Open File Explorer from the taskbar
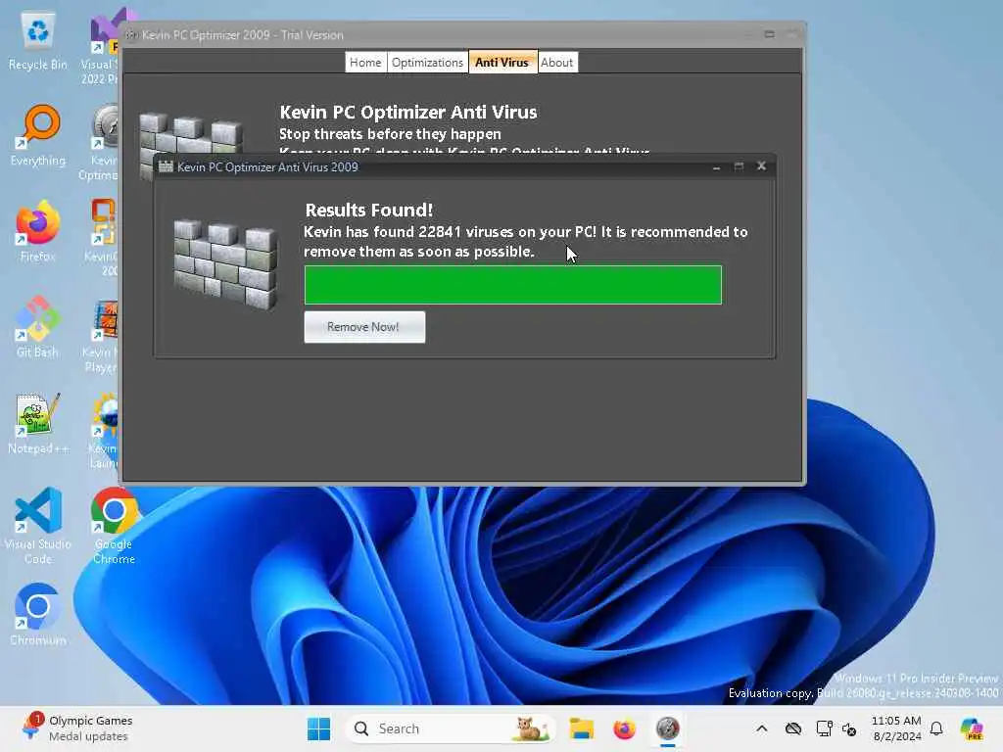1003x752 pixels. point(582,728)
